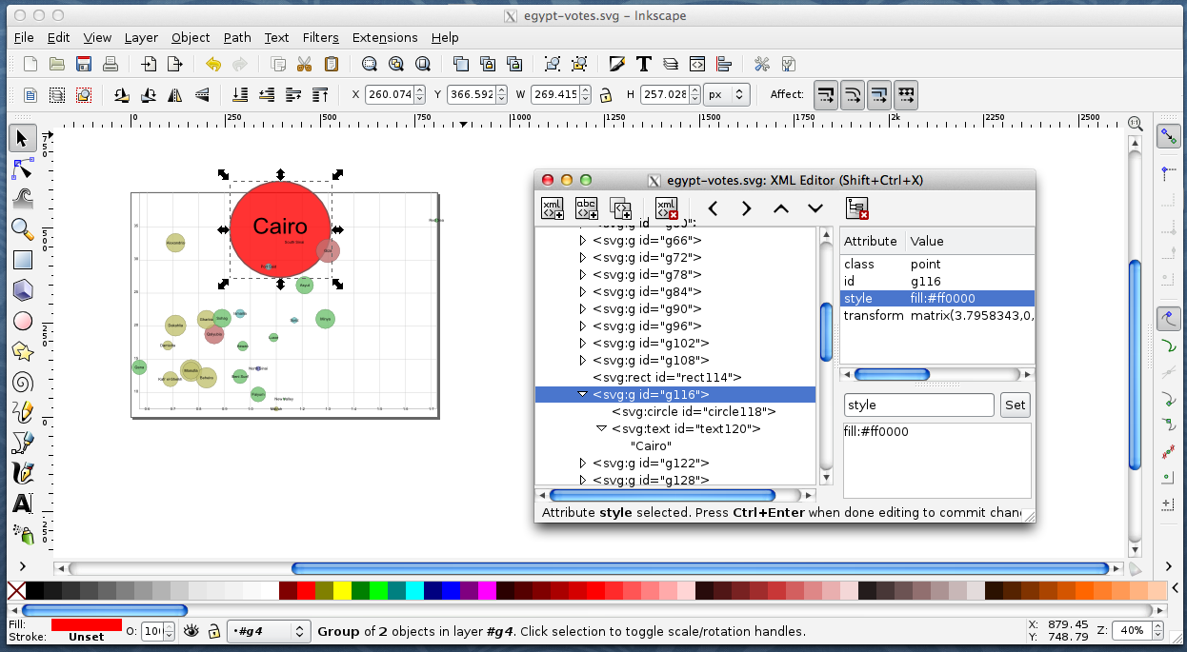The width and height of the screenshot is (1187, 652).
Task: Click New element node icon in XML Editor
Action: pyautogui.click(x=553, y=208)
